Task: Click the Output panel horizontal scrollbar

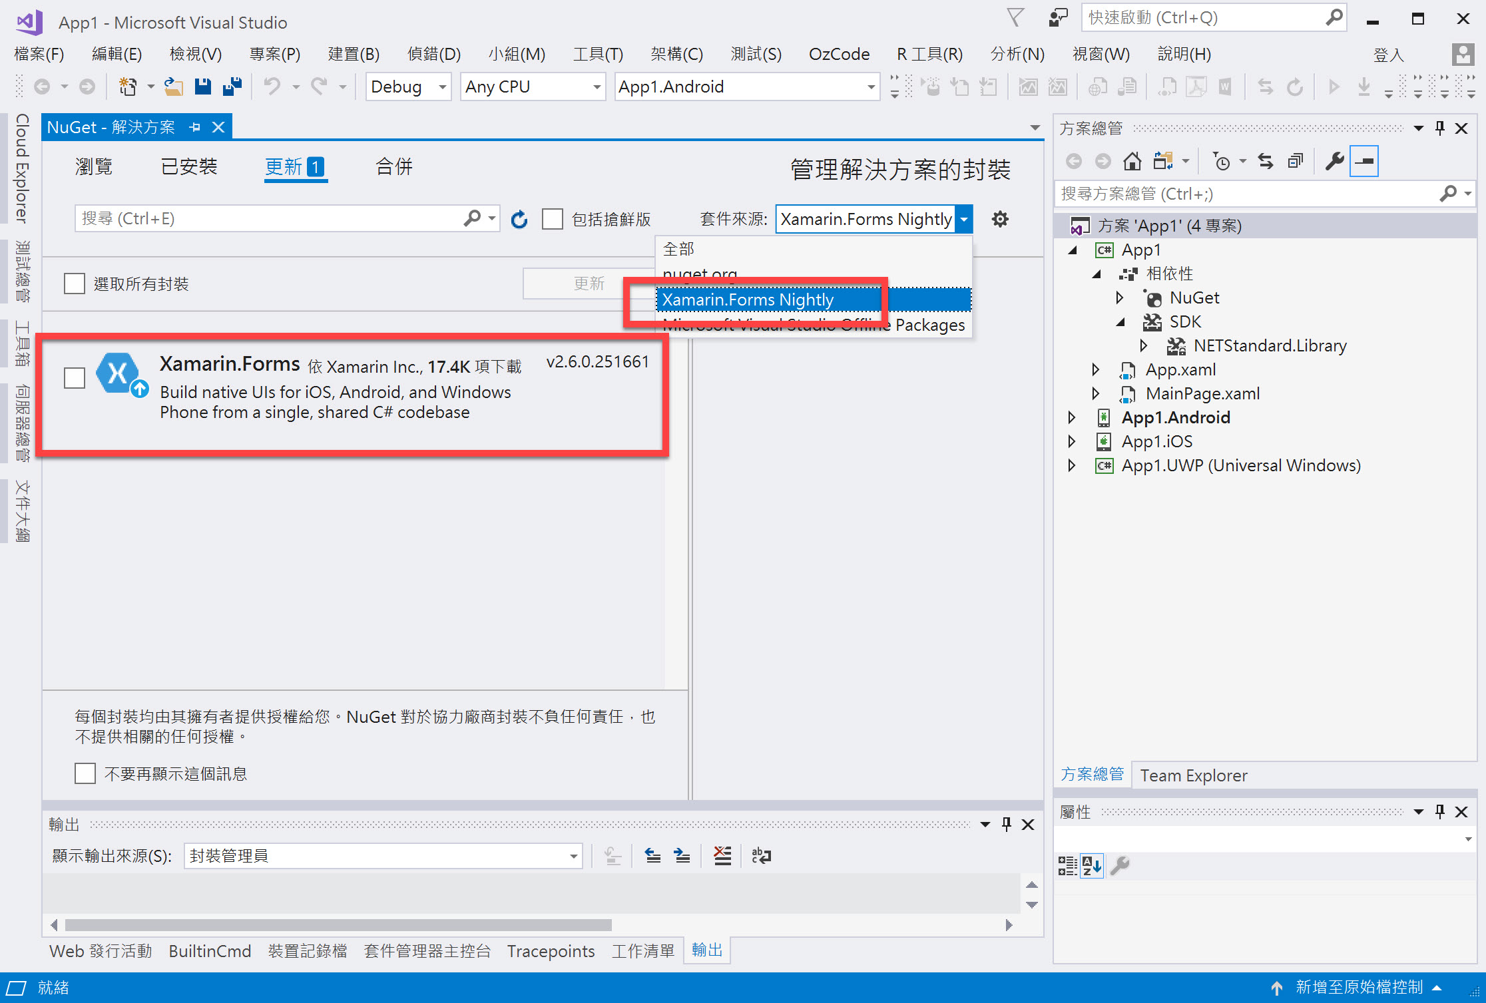Action: 338,925
